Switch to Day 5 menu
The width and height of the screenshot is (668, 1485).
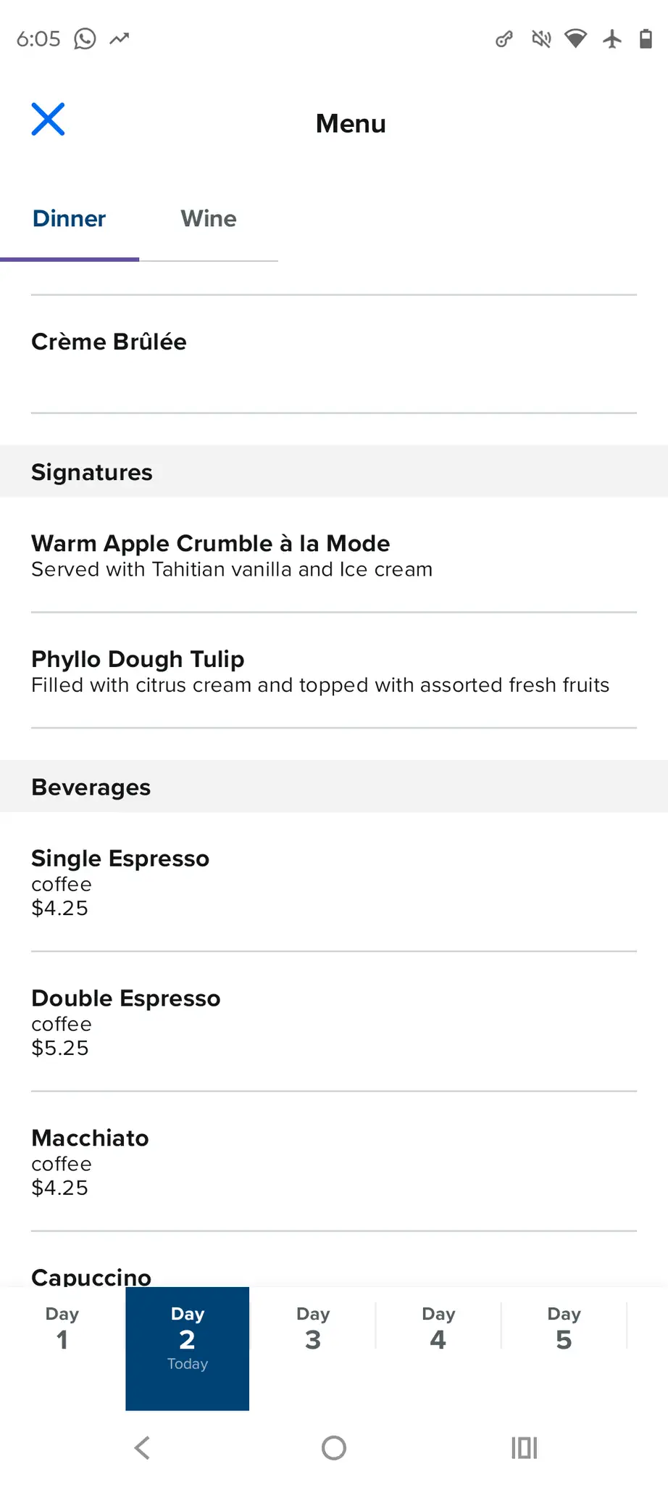[x=564, y=1329]
